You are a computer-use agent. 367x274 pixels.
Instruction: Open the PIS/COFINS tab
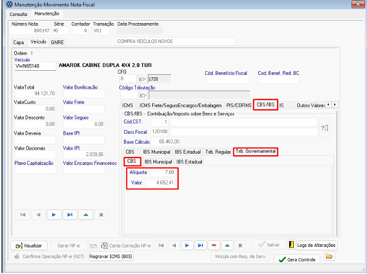[239, 105]
